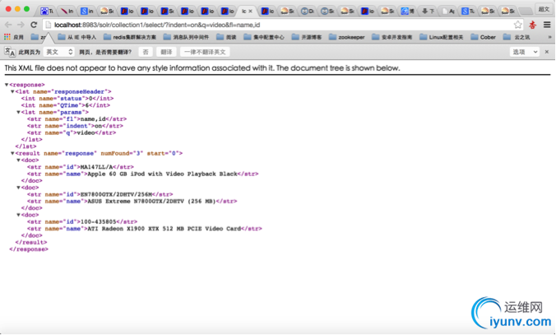Click the 'ASUS Extreme N7800GTX' name line
The height and width of the screenshot is (335, 556).
pyautogui.click(x=132, y=201)
